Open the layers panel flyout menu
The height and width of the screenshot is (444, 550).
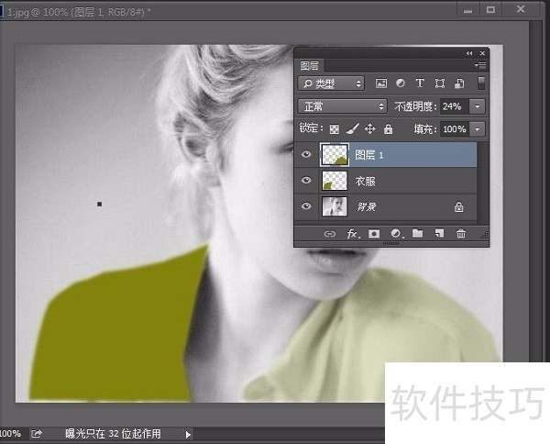coord(480,66)
